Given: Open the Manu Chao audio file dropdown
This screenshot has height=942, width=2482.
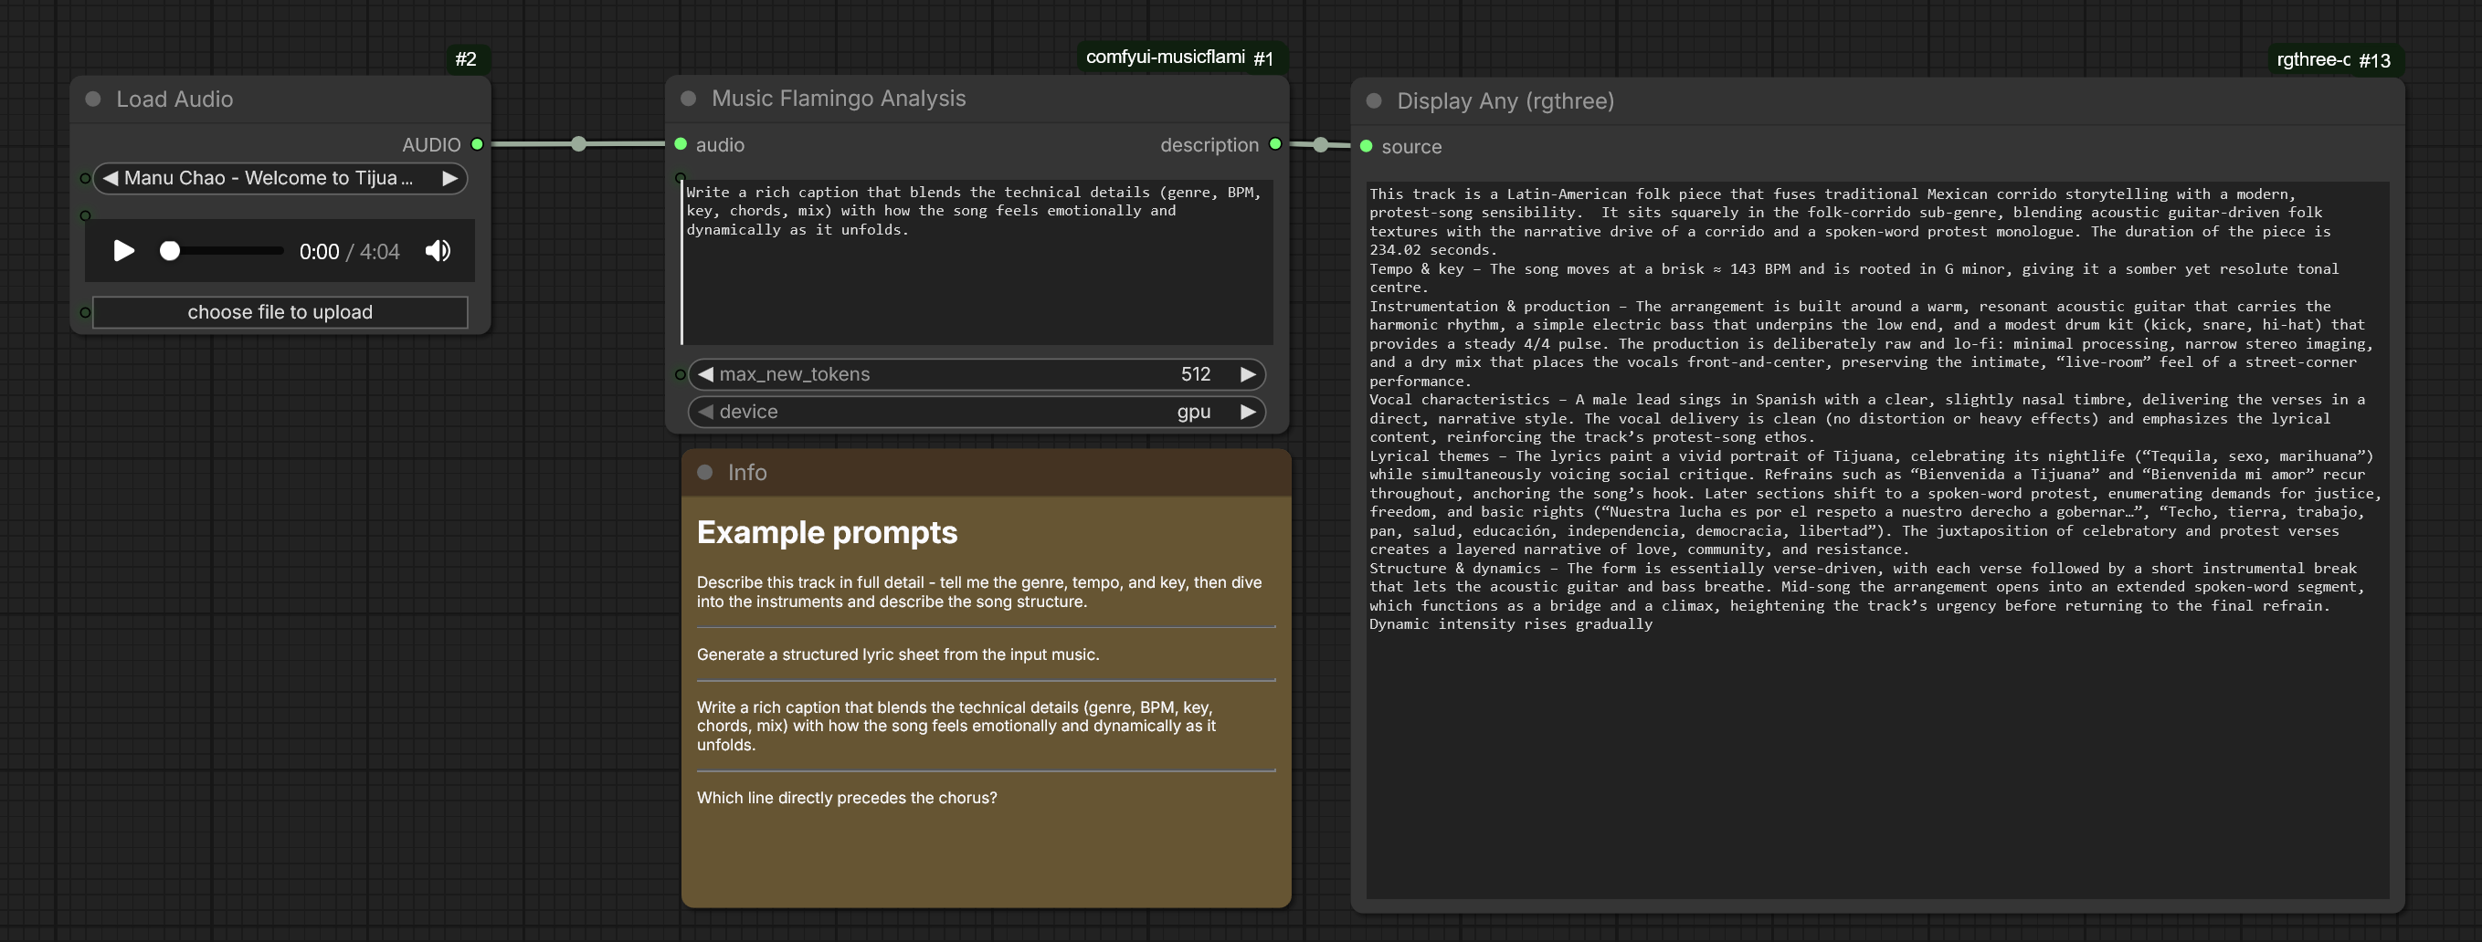Looking at the screenshot, I should [280, 178].
